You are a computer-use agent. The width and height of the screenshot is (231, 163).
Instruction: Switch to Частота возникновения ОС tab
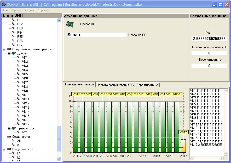point(115,85)
